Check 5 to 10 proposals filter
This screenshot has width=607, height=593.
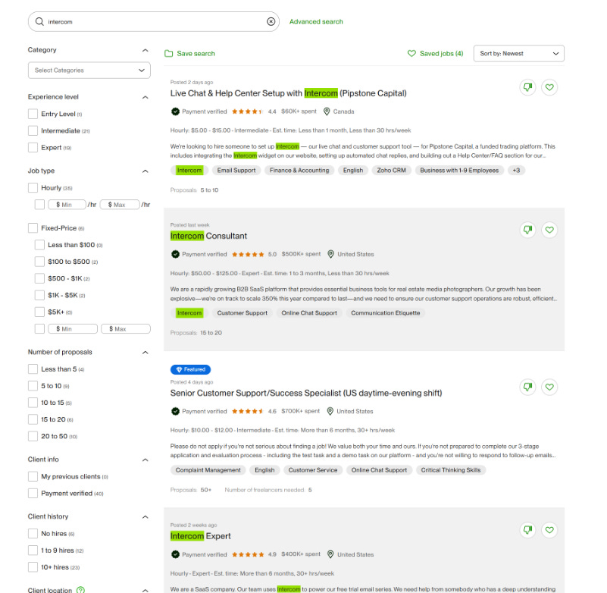tap(33, 386)
